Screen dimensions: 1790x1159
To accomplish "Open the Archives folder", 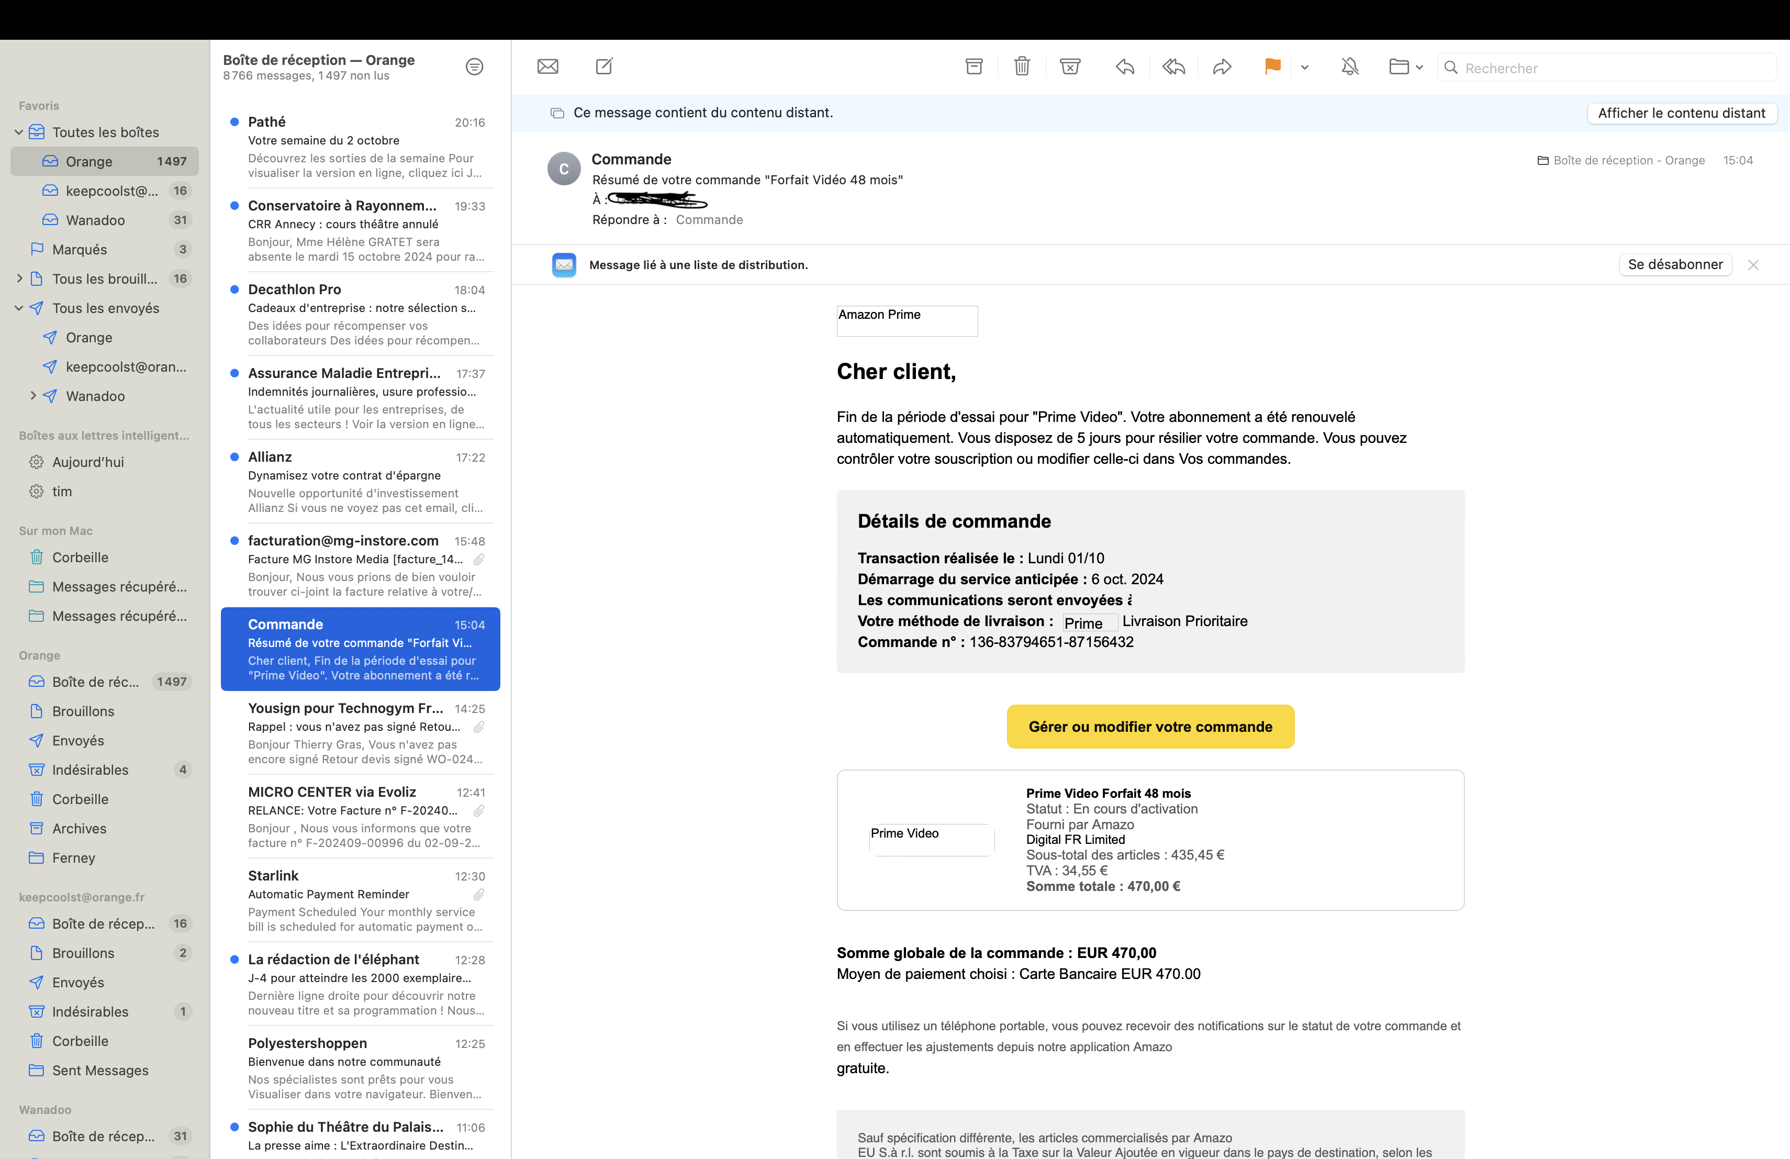I will pyautogui.click(x=105, y=829).
